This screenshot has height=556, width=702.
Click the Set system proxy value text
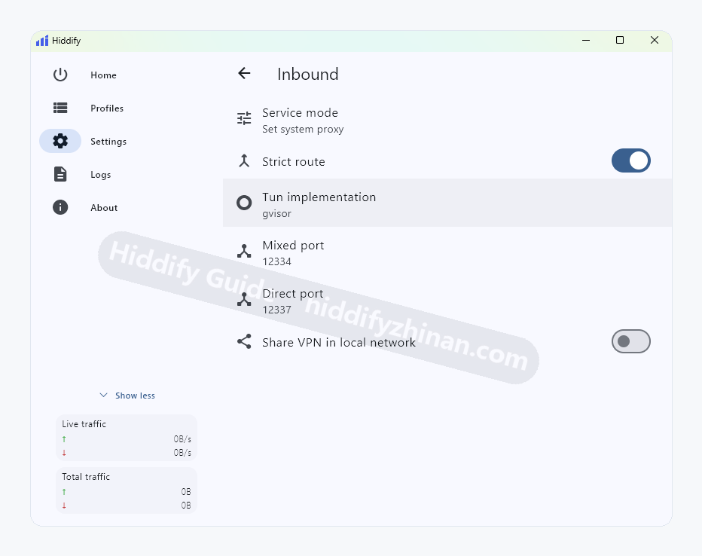[303, 130]
